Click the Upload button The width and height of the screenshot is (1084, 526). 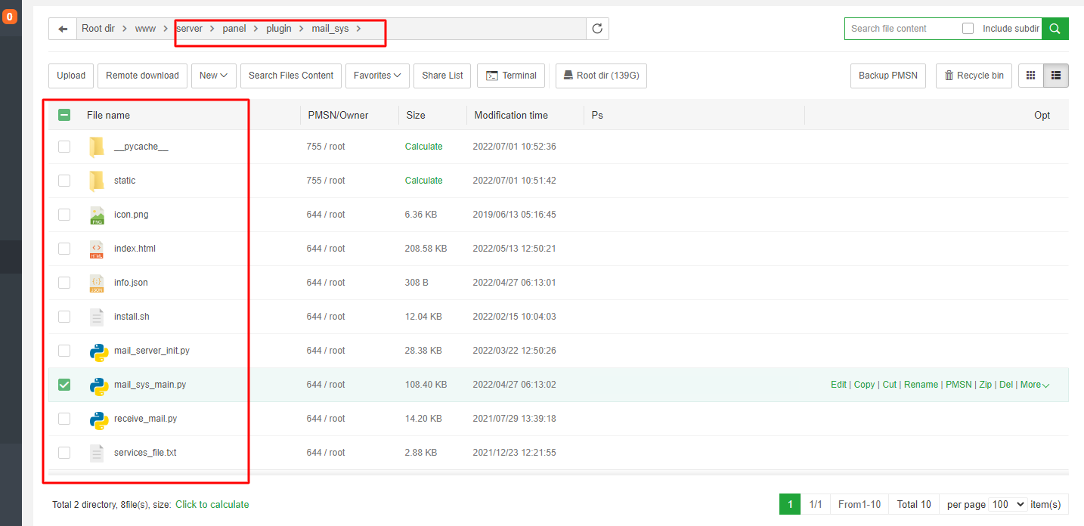coord(71,76)
